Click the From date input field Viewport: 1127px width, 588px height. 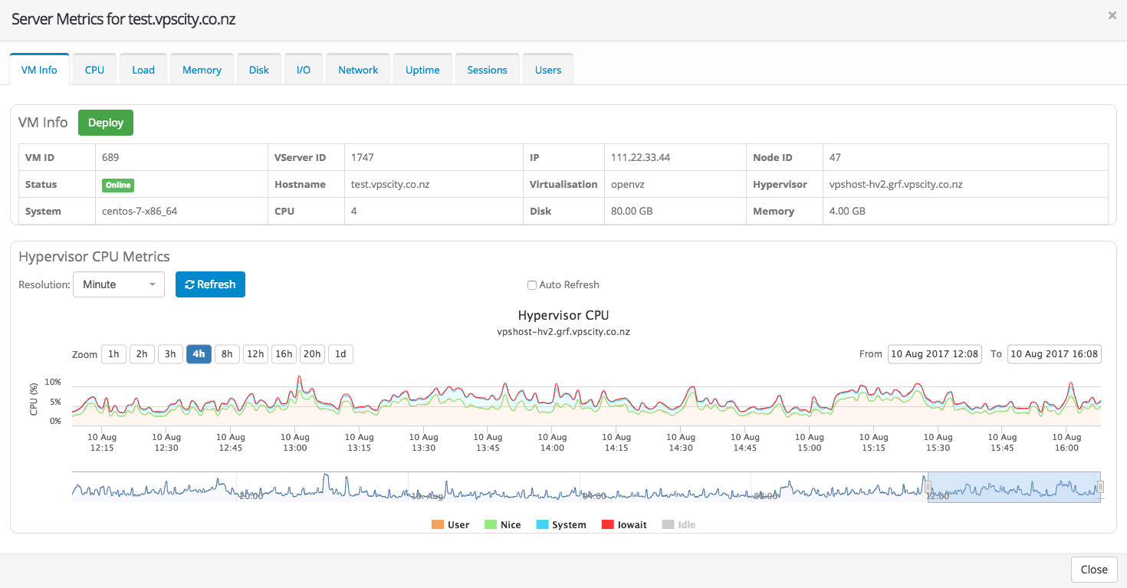click(934, 354)
